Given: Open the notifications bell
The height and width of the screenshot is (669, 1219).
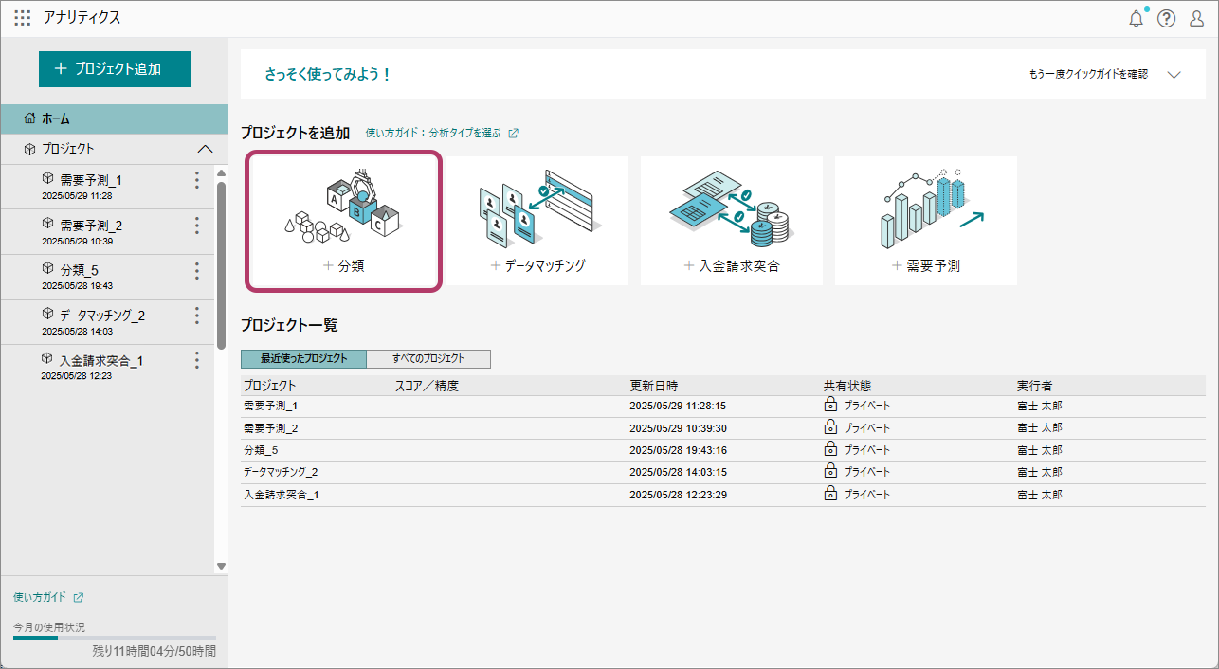Looking at the screenshot, I should pyautogui.click(x=1137, y=18).
